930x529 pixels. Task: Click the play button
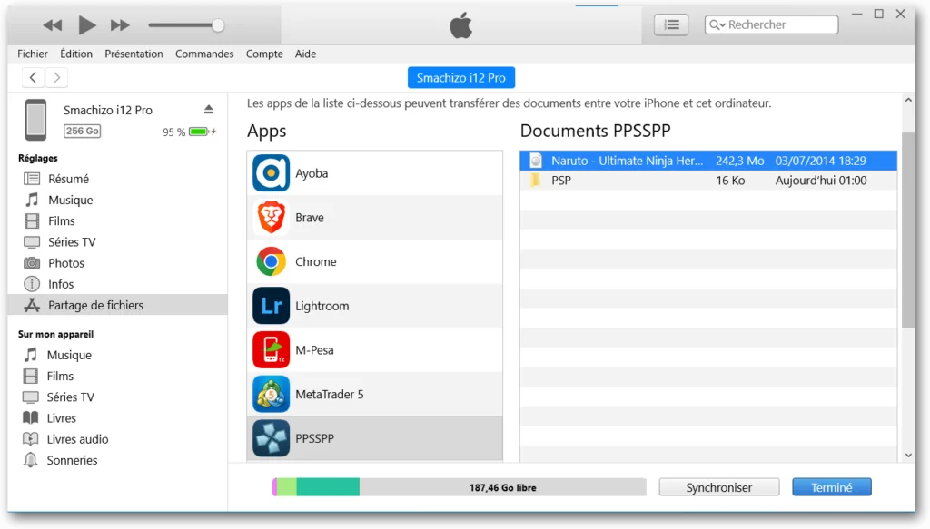86,24
